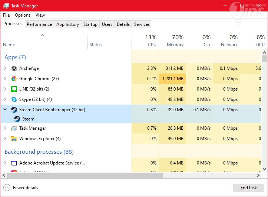
Task: Open the Startup tab
Action: (x=90, y=24)
